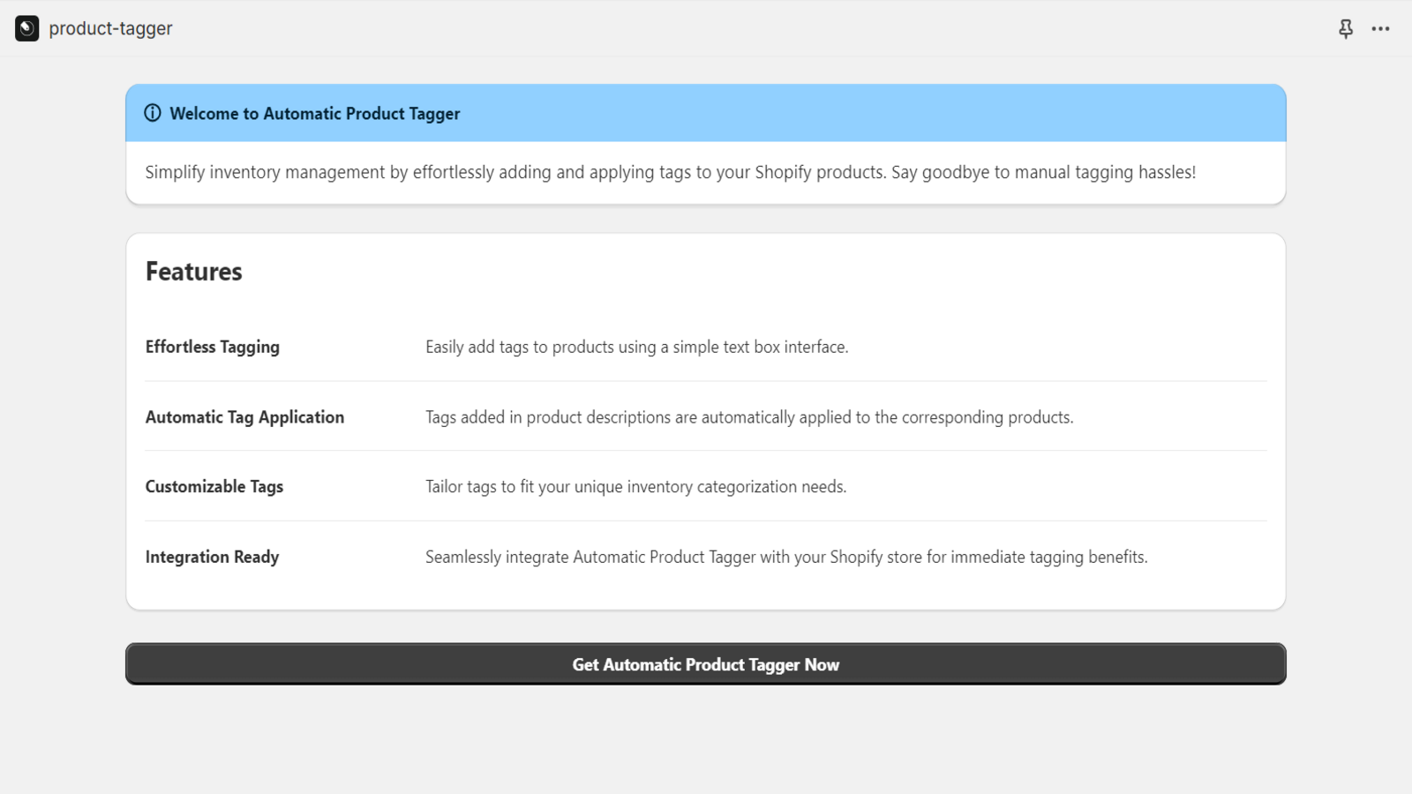Select the Integration Ready feature label
The image size is (1412, 794).
212,557
